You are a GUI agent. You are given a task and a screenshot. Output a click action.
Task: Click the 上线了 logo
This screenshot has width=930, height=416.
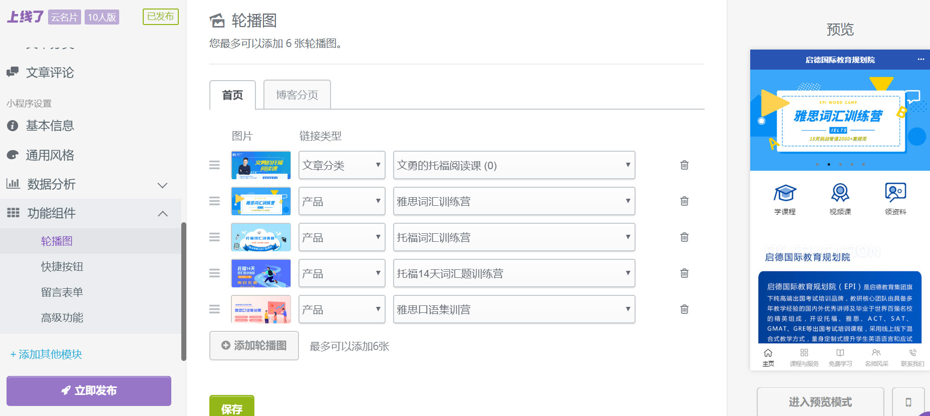click(25, 17)
